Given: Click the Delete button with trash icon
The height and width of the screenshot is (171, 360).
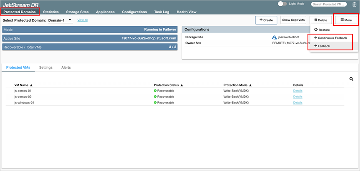Looking at the screenshot, I should pos(321,20).
